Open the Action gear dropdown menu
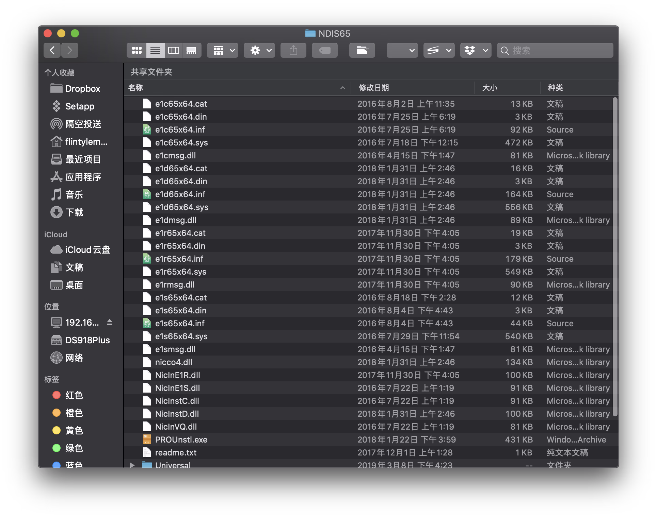The width and height of the screenshot is (657, 518). tap(259, 50)
